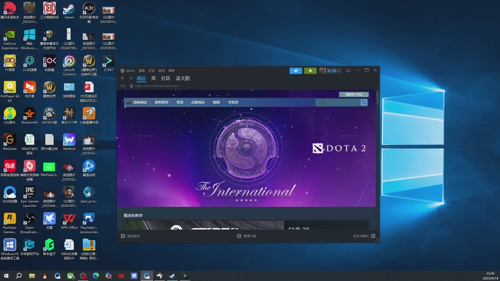This screenshot has width=500, height=281.
Task: Focus the store search field
Action: (x=337, y=102)
